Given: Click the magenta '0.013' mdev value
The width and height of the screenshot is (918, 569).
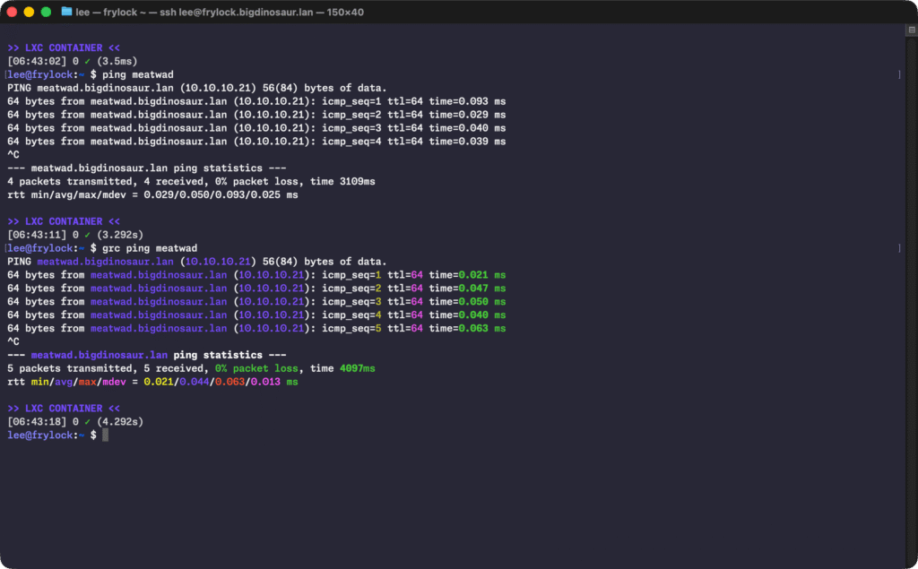Looking at the screenshot, I should (265, 383).
